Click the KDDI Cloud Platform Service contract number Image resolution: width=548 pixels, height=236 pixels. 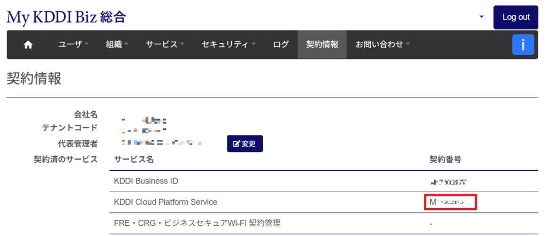[x=450, y=202]
